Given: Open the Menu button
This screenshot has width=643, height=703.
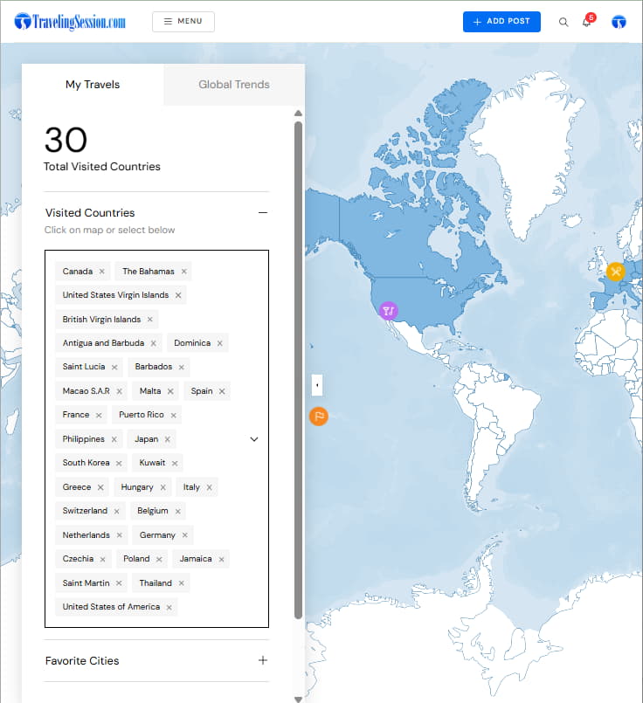Looking at the screenshot, I should (183, 22).
